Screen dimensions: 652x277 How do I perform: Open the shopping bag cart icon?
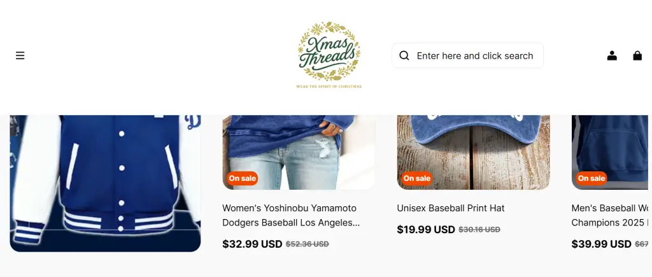pos(637,56)
